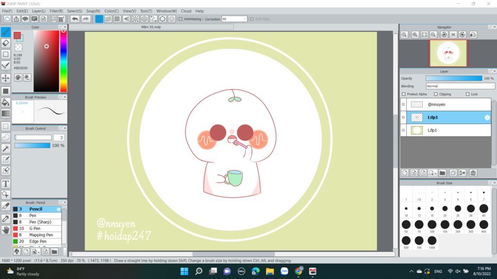Activate the Magic Wand tool
The width and height of the screenshot is (497, 279).
6,148
